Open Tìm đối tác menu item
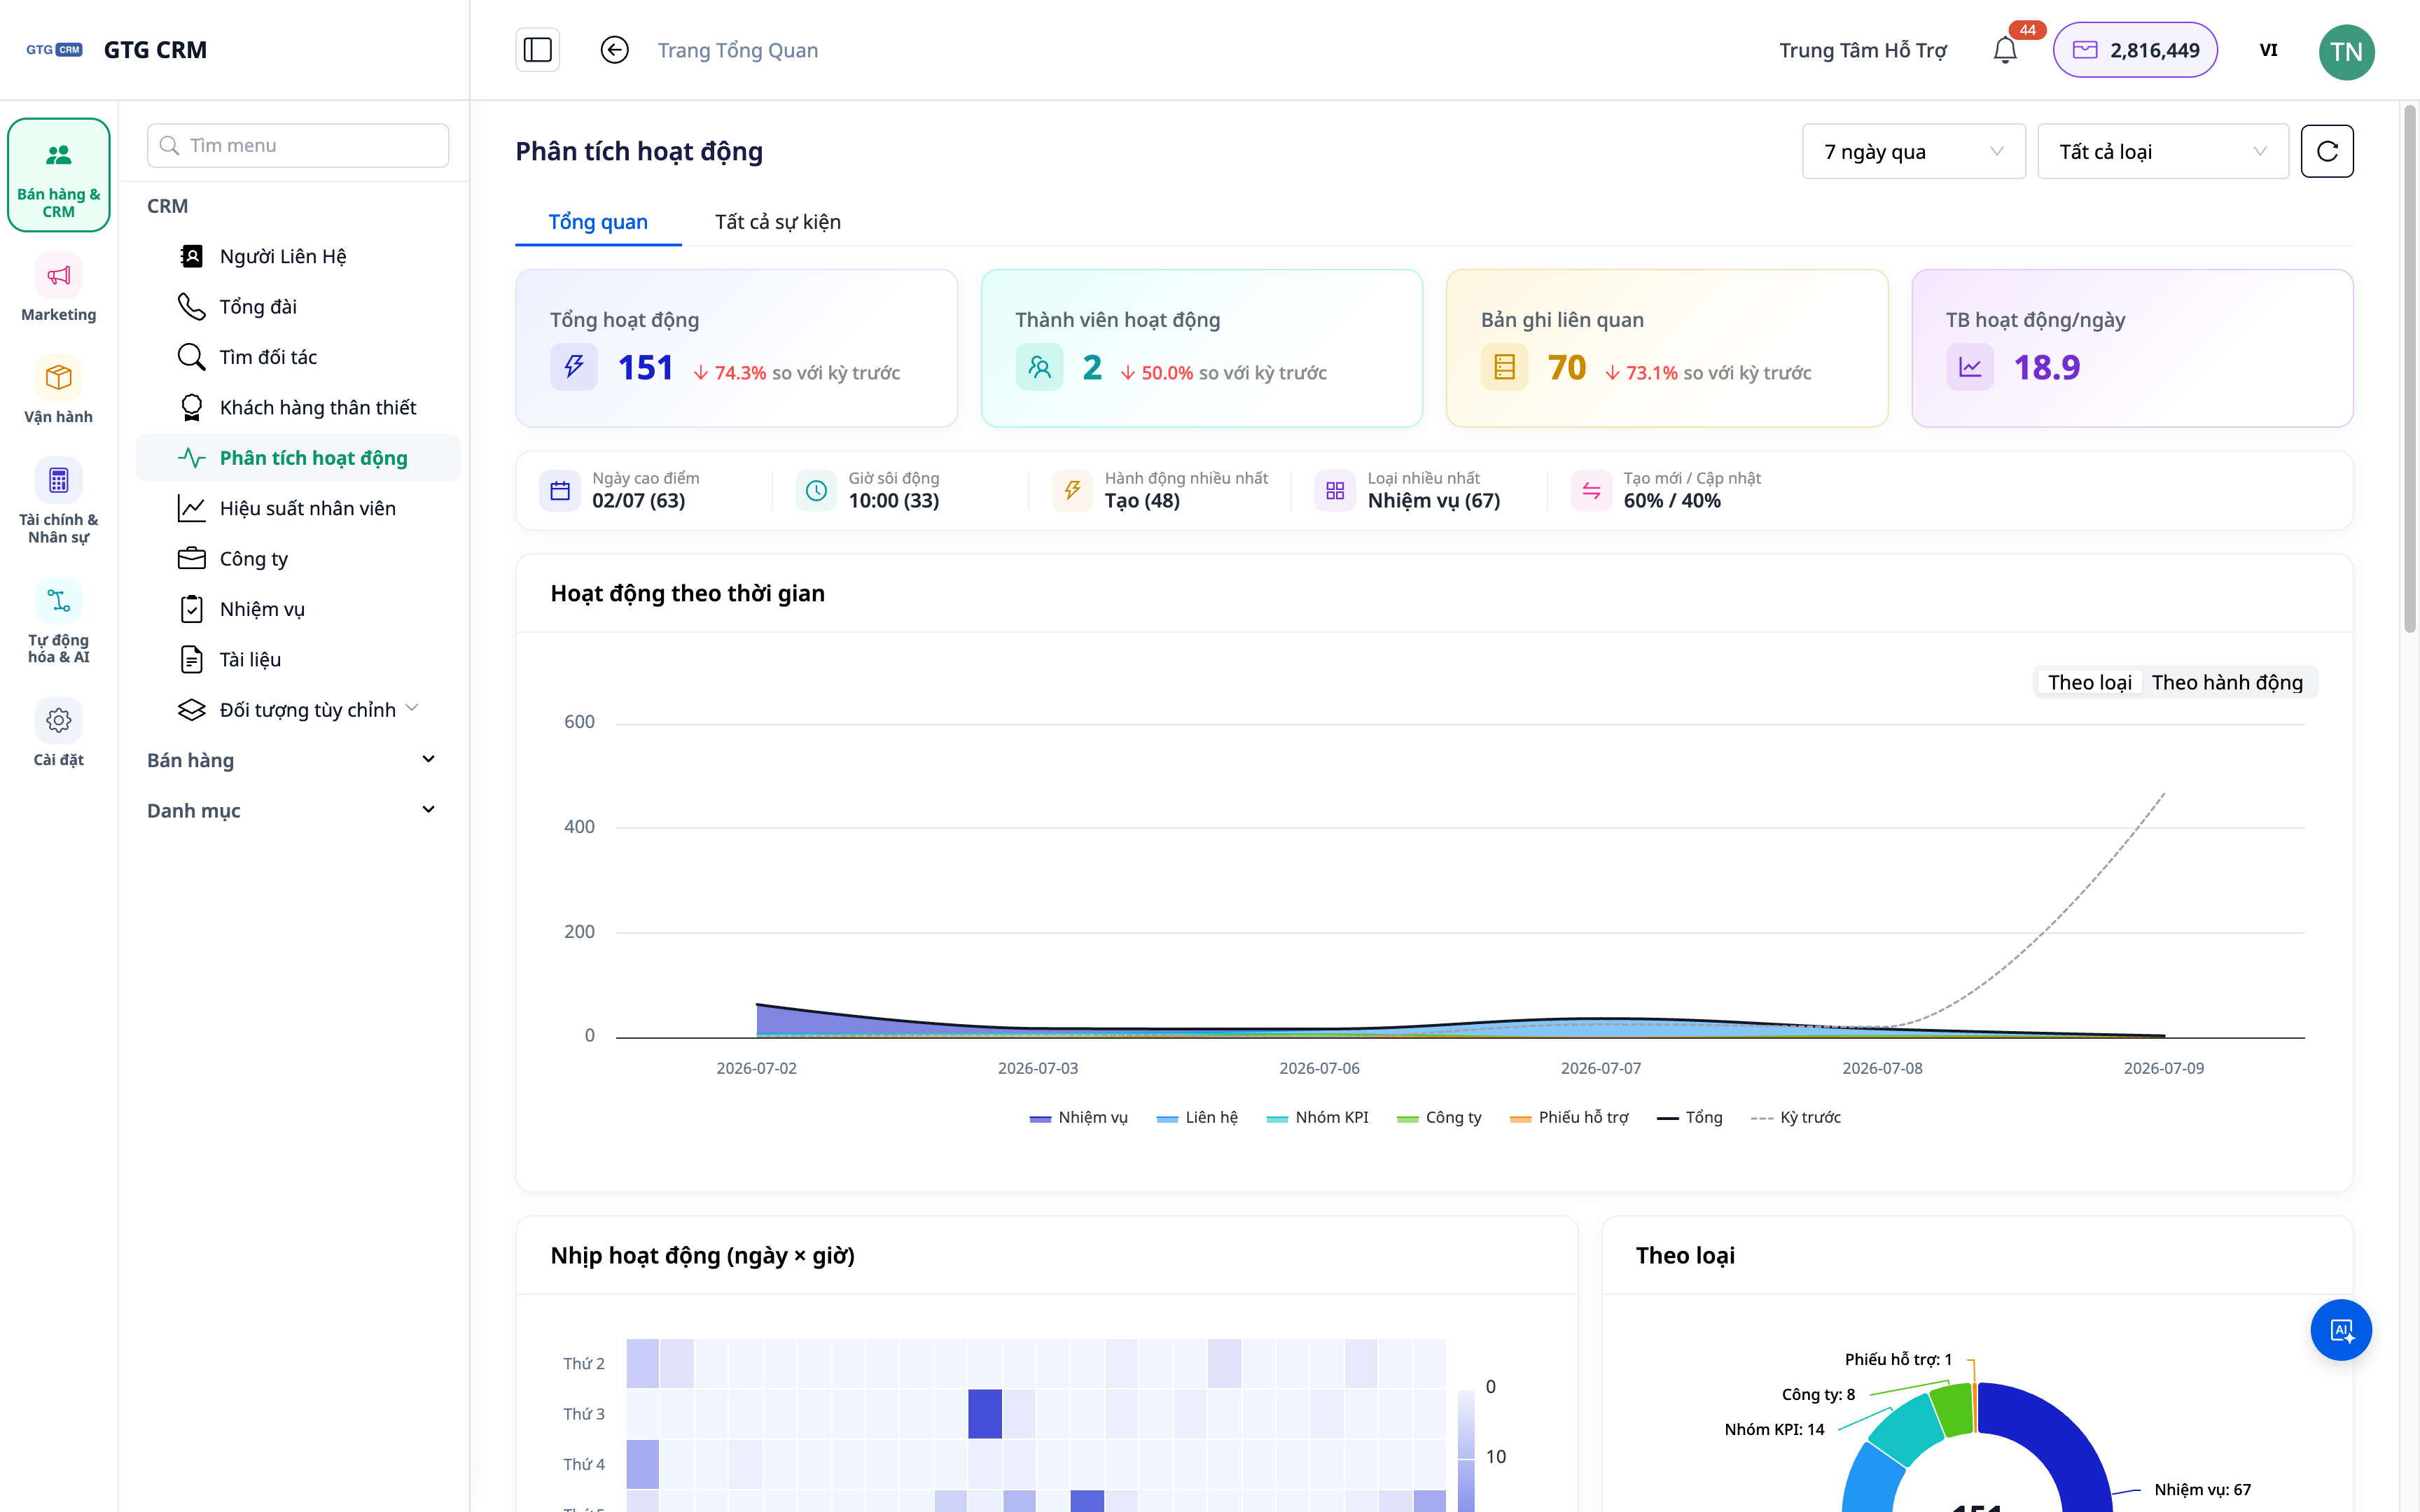 (x=298, y=357)
